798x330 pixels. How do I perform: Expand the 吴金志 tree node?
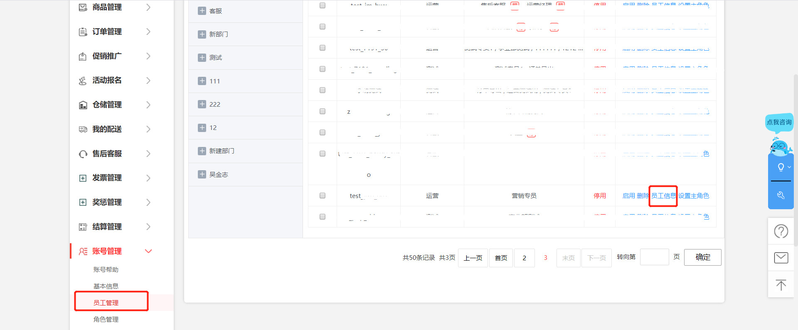[202, 174]
